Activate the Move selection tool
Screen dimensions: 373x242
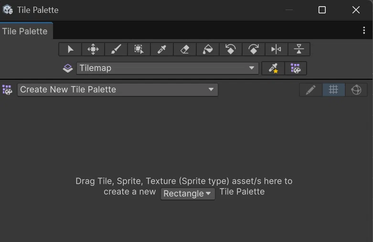(93, 49)
